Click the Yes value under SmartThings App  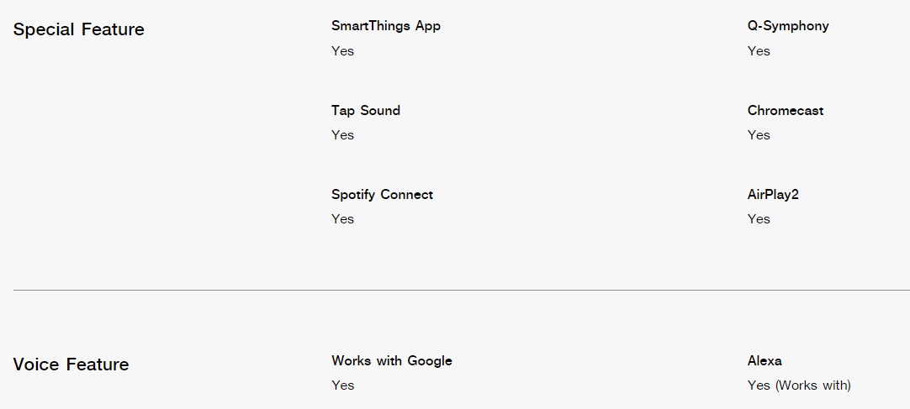click(342, 51)
